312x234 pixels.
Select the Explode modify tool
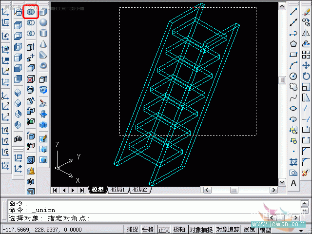306,173
